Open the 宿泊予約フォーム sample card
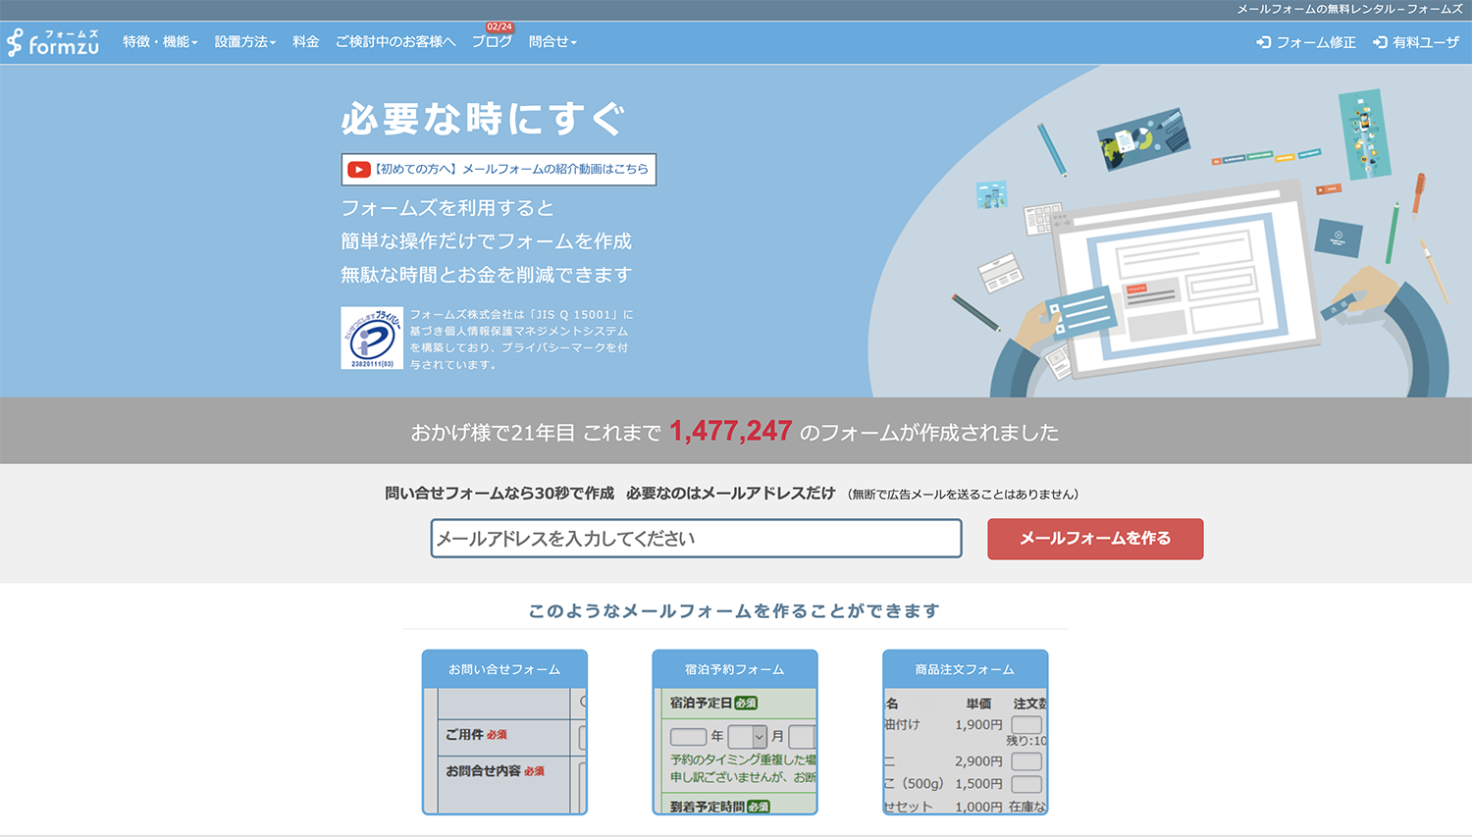The height and width of the screenshot is (838, 1472). coord(735,732)
